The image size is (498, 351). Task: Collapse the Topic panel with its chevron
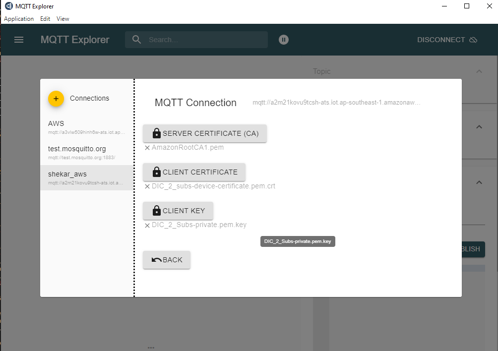[x=479, y=71]
